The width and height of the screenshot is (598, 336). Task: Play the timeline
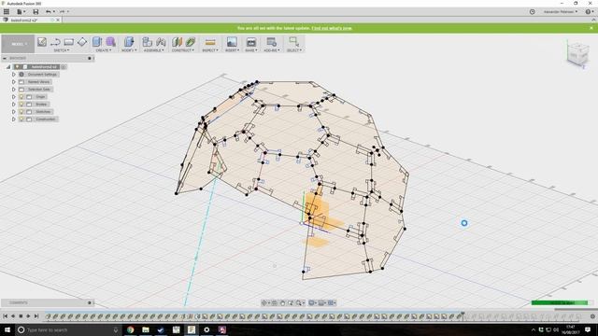click(28, 316)
